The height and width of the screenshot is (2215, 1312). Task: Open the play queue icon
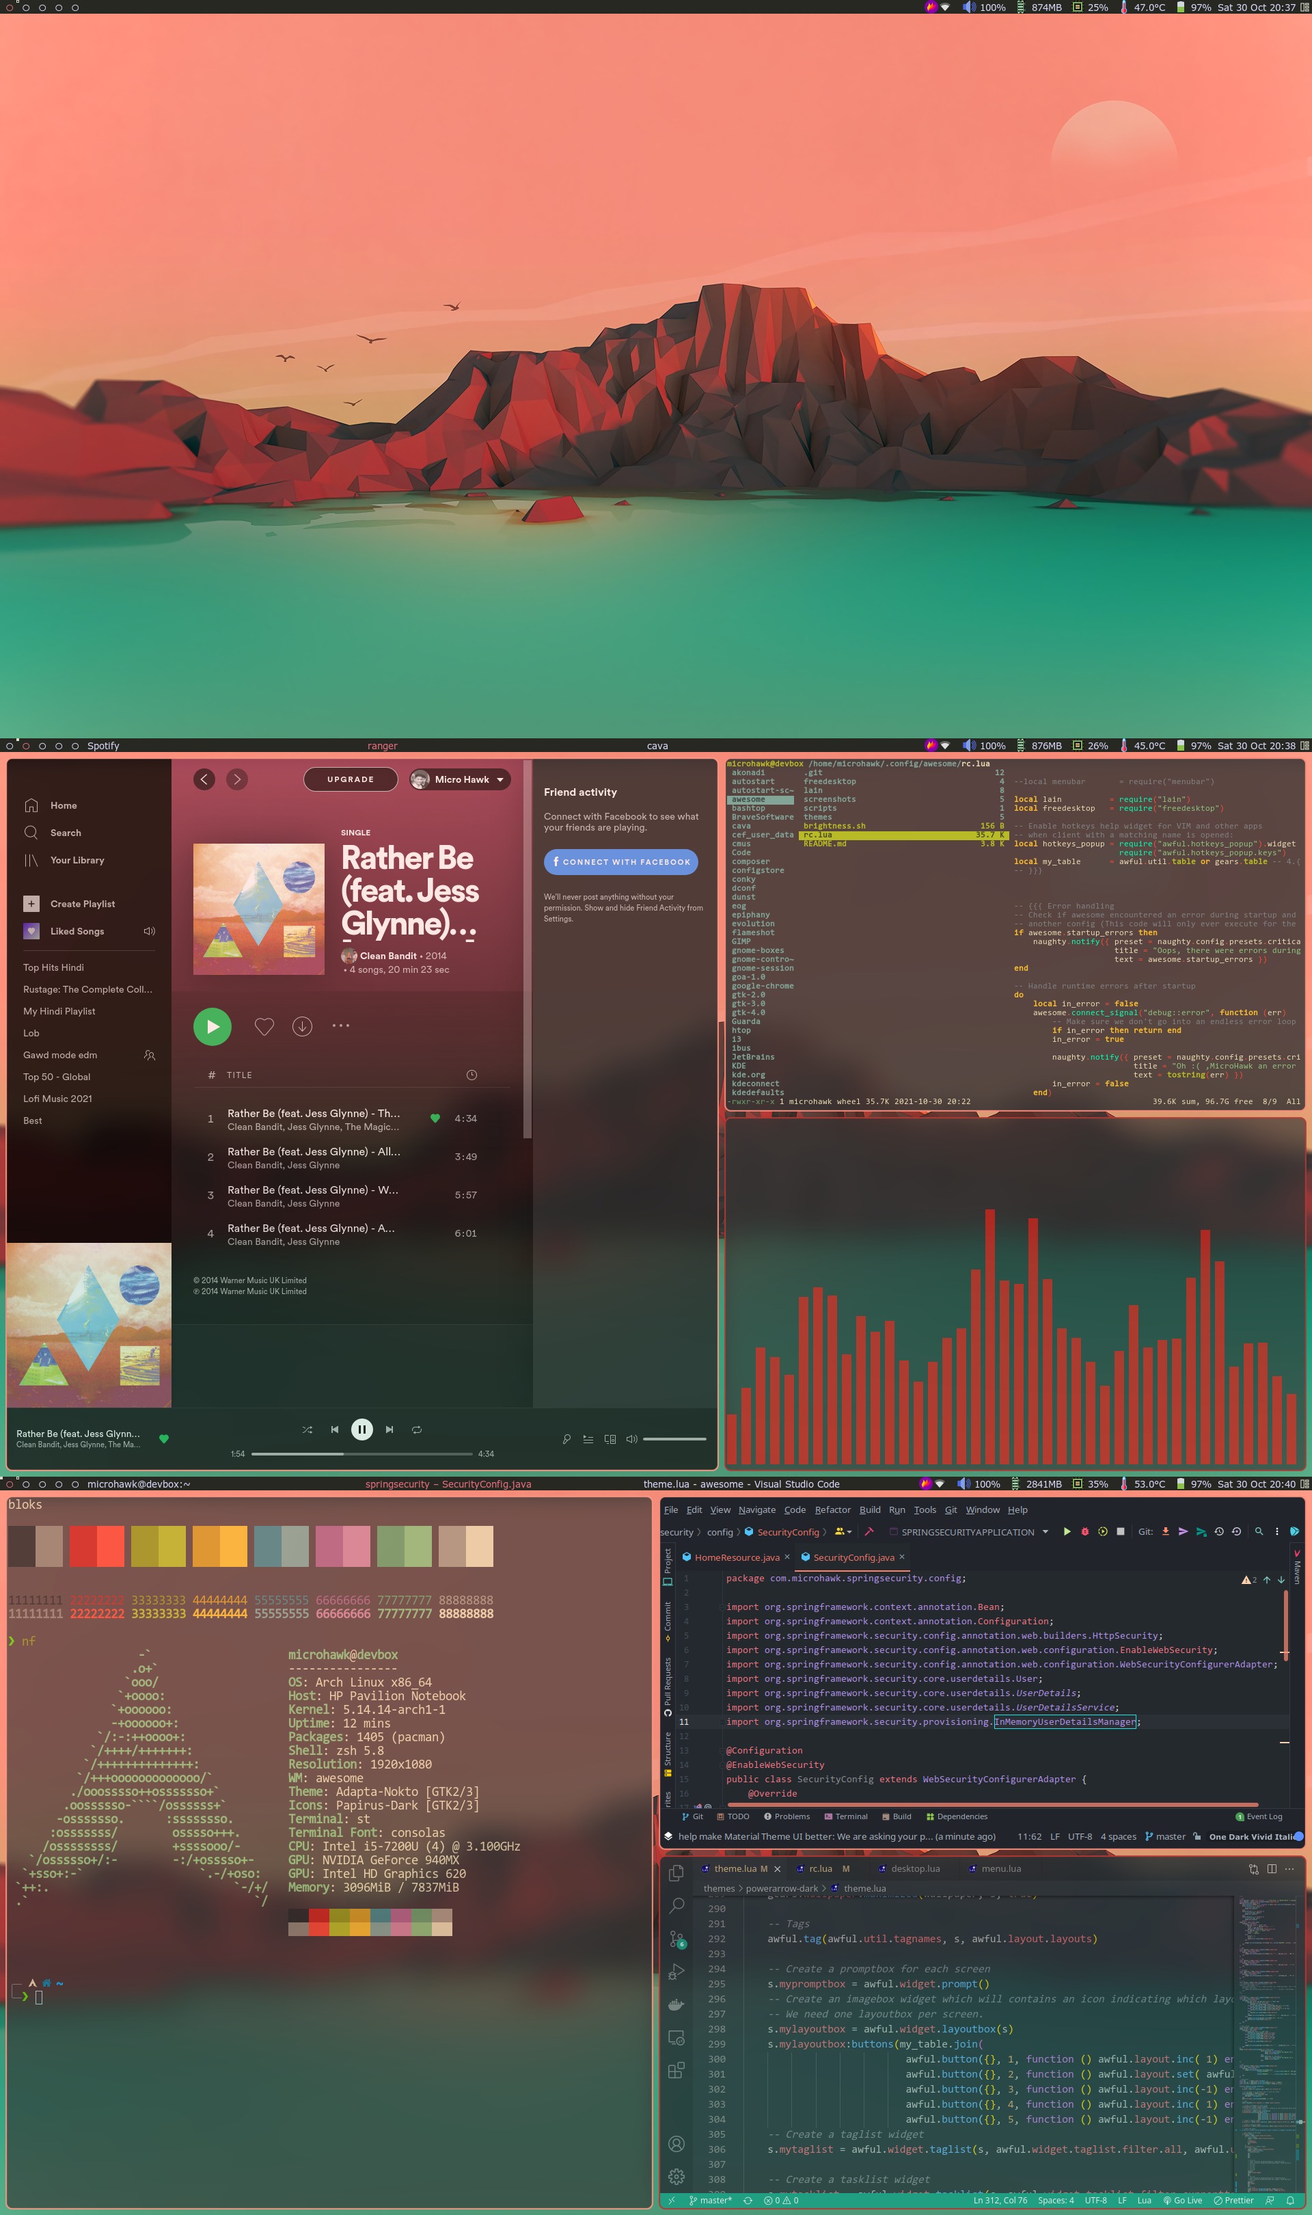588,1440
